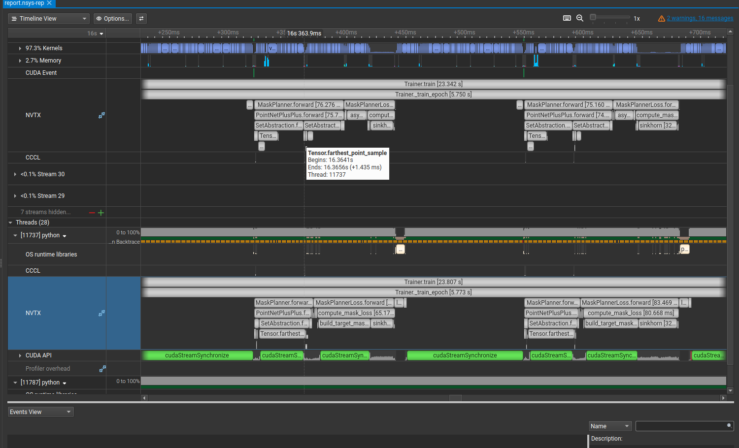Collapse the [11787] python thread

[x=15, y=383]
